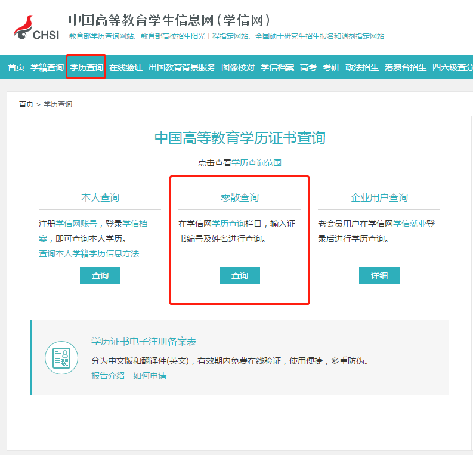Click 学信网账号 link in 本人查询
This screenshot has width=473, height=455.
click(x=76, y=224)
